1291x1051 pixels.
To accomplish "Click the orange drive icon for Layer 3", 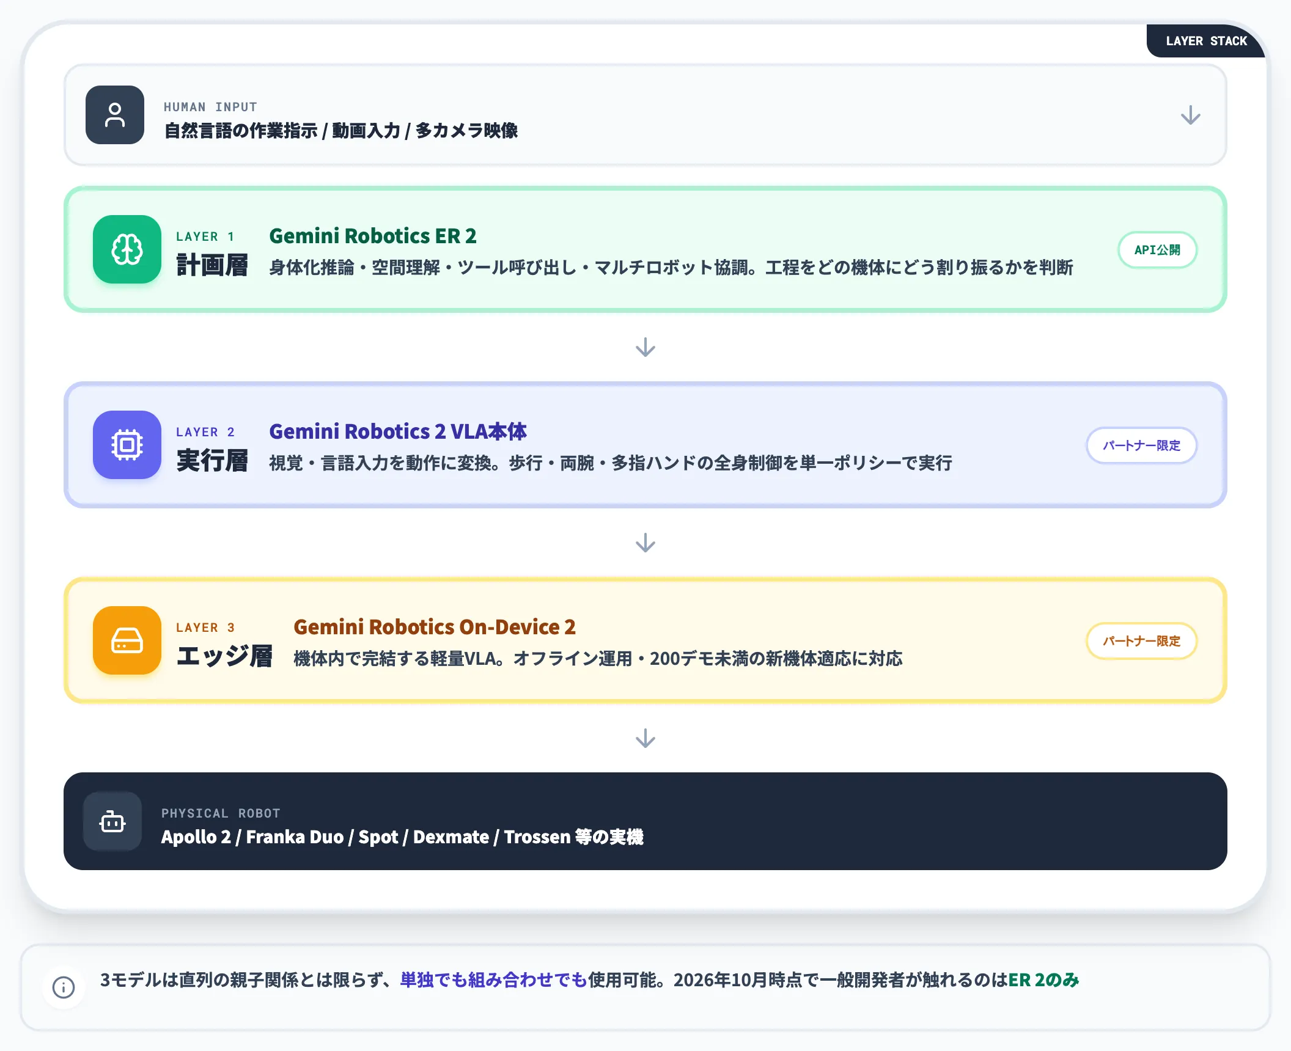I will click(127, 640).
